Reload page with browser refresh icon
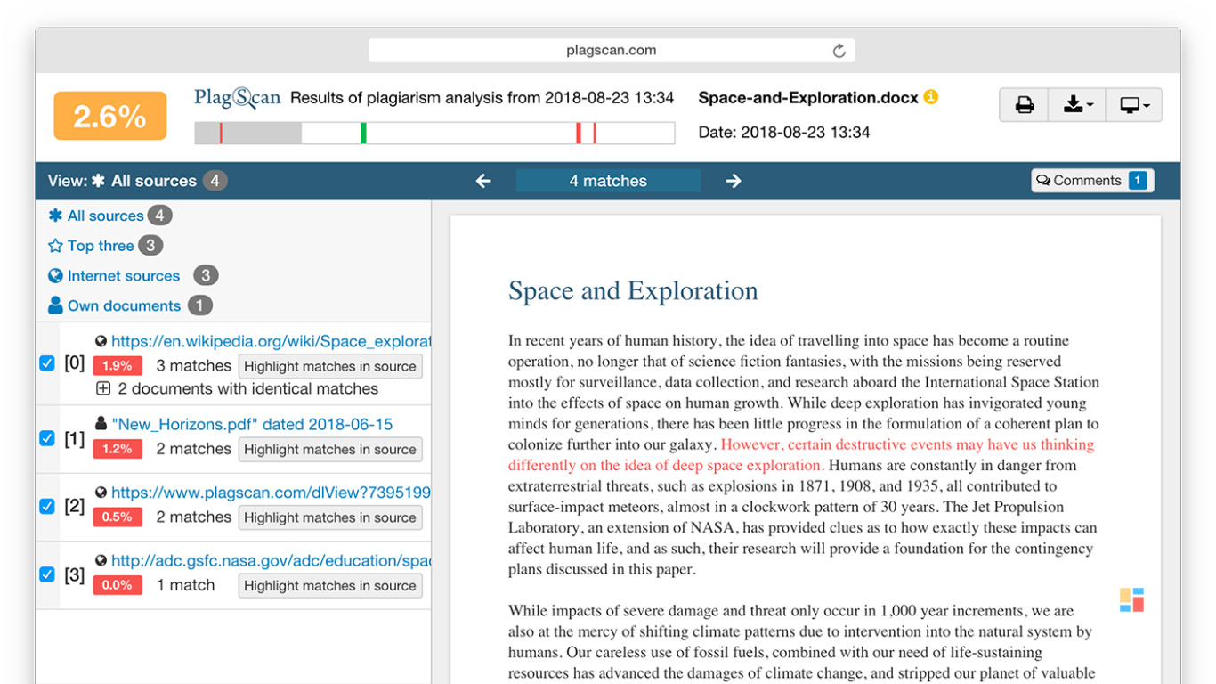The height and width of the screenshot is (684, 1216). pos(839,51)
